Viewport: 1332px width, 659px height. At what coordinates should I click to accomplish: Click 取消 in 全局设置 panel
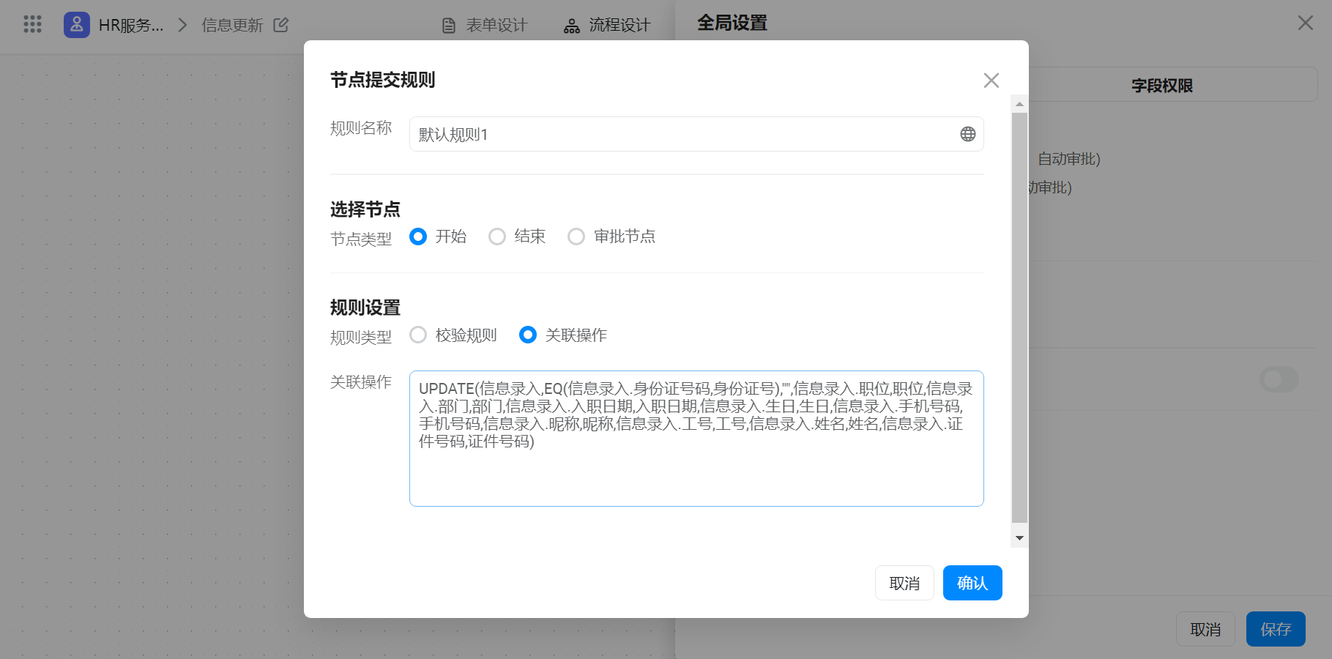pyautogui.click(x=1205, y=629)
